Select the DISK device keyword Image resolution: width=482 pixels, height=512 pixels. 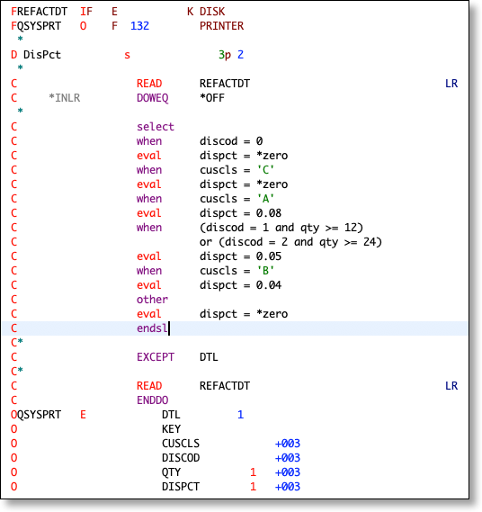[x=212, y=12]
